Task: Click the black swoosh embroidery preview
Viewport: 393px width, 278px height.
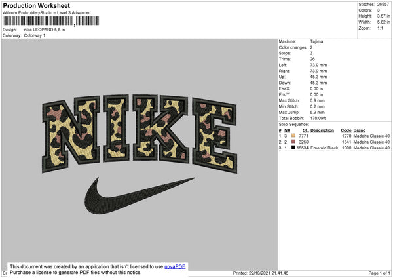Action: point(139,195)
